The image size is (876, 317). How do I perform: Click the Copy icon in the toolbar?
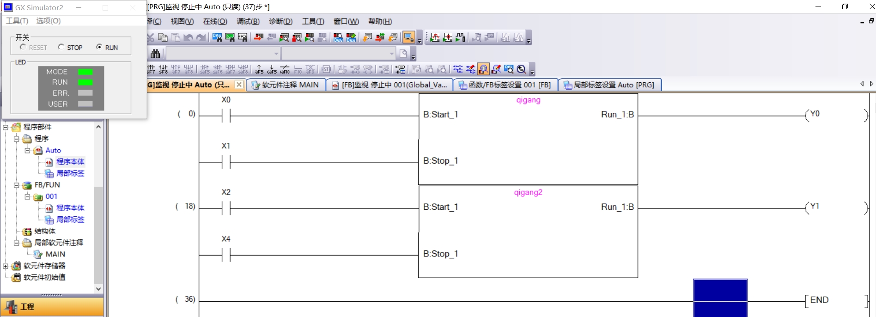coord(163,37)
